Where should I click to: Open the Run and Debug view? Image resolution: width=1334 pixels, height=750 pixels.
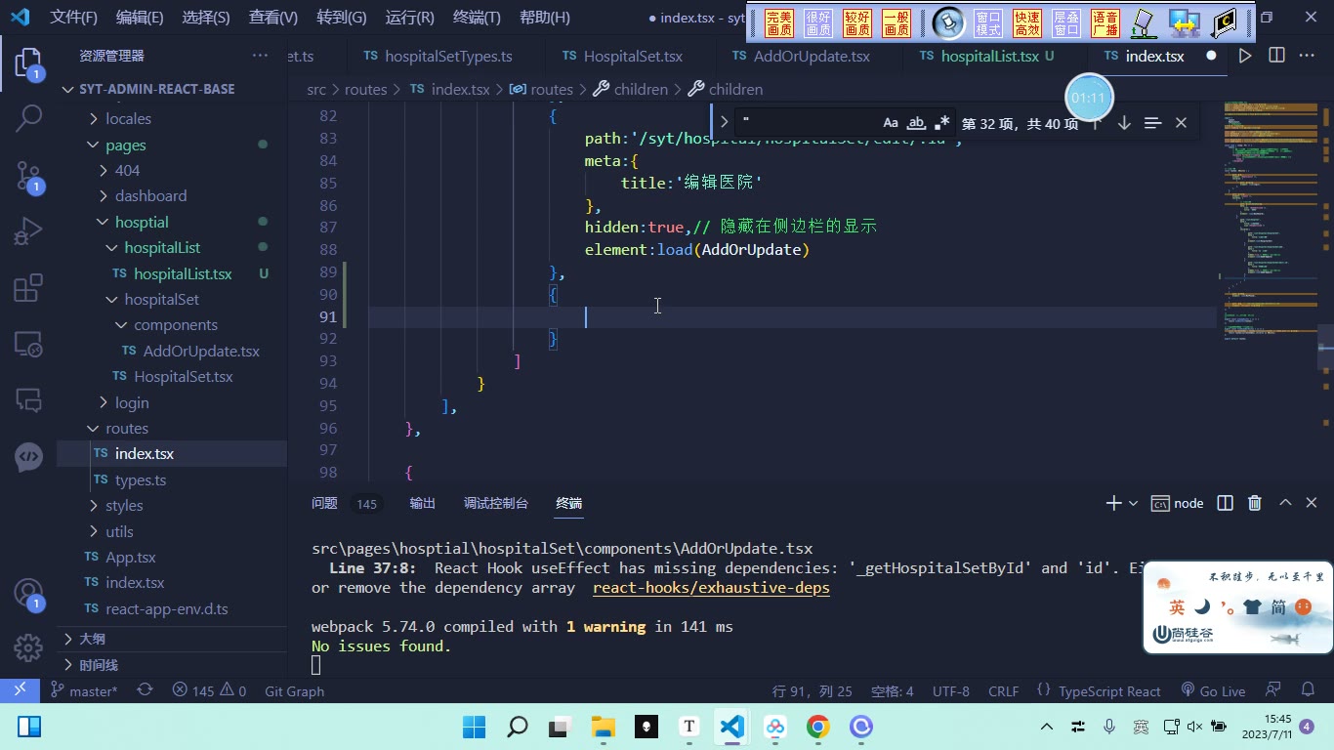(28, 231)
